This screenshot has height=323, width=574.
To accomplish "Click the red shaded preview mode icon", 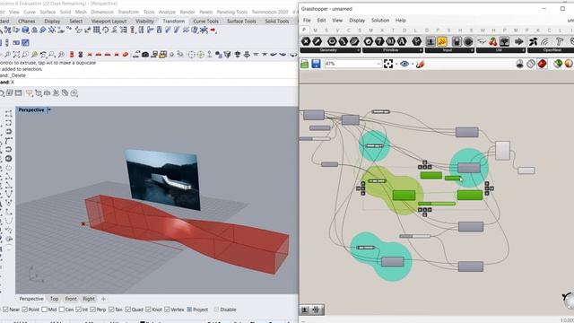I will point(542,64).
